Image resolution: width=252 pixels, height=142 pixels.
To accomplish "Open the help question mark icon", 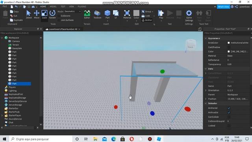I will (x=232, y=7).
